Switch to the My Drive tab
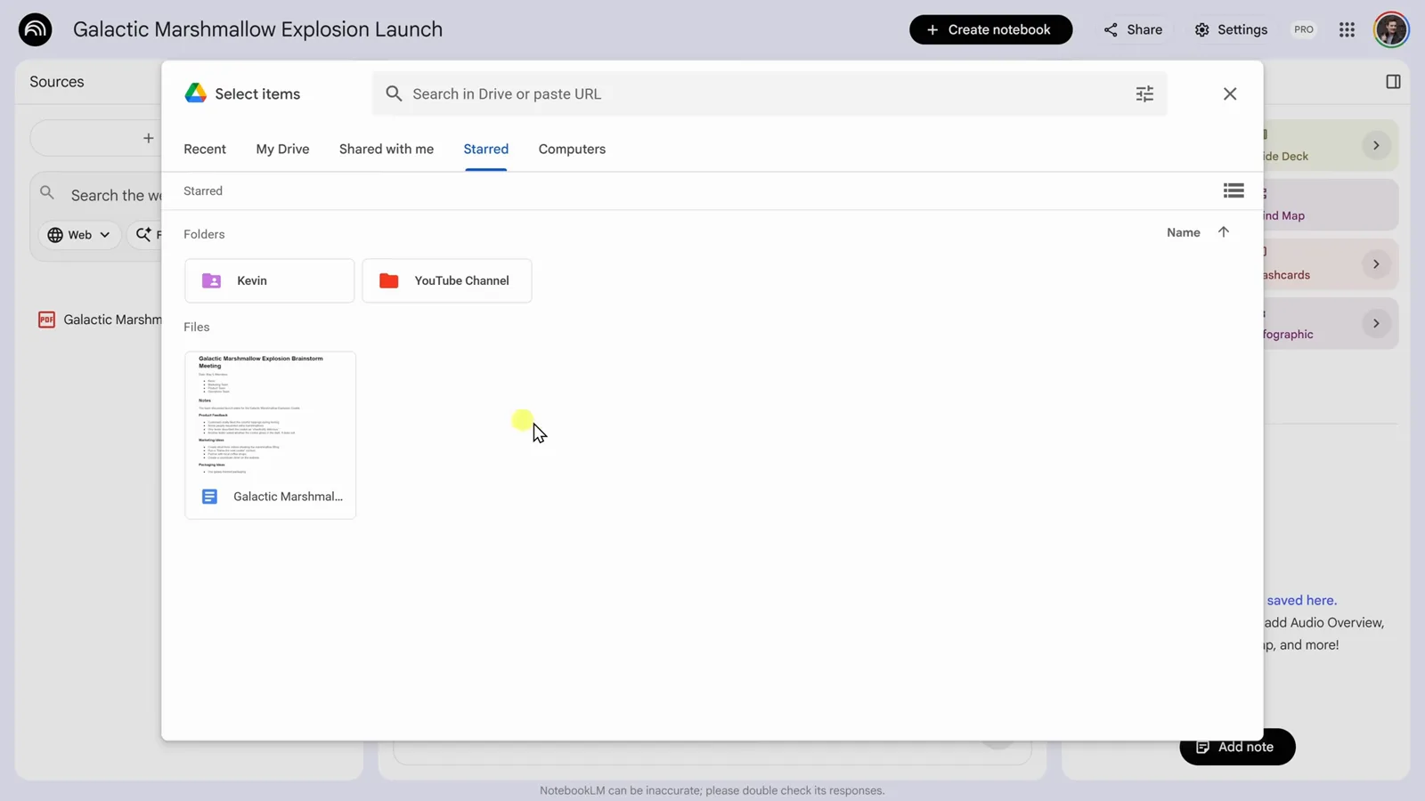Screen dimensions: 1425x801 [282, 150]
